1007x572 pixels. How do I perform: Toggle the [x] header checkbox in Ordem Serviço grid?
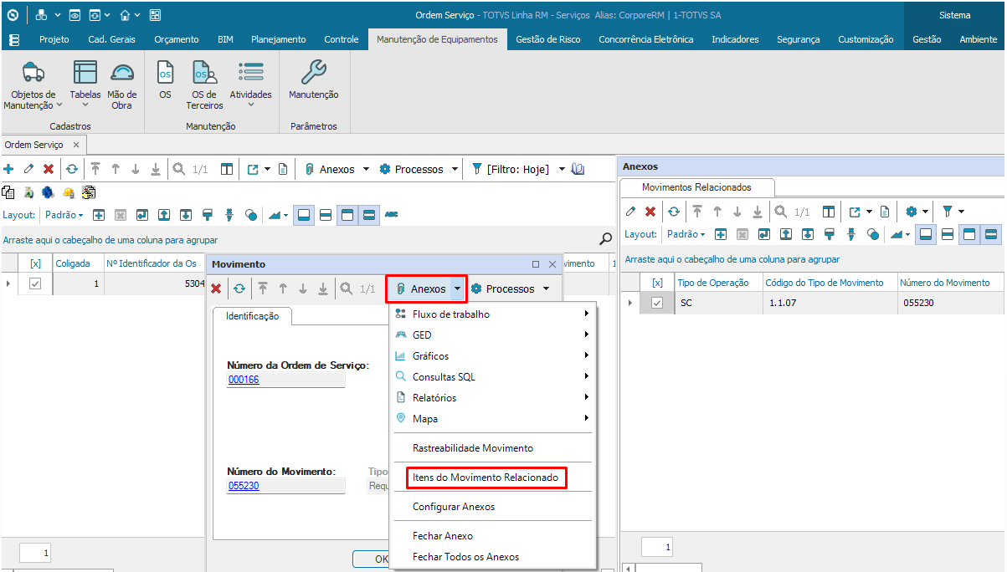coord(35,263)
